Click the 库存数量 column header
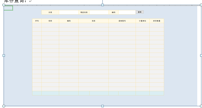202x108 pixels. click(157, 21)
